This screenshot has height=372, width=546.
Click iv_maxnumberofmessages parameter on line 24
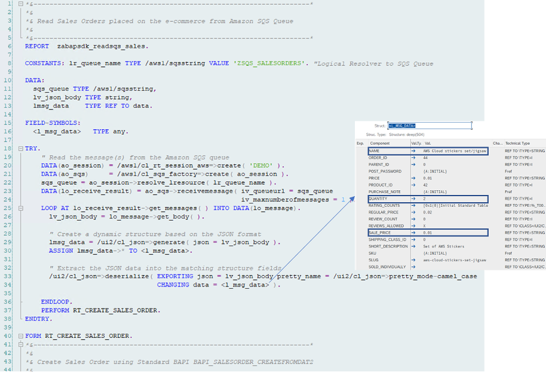tap(285, 200)
